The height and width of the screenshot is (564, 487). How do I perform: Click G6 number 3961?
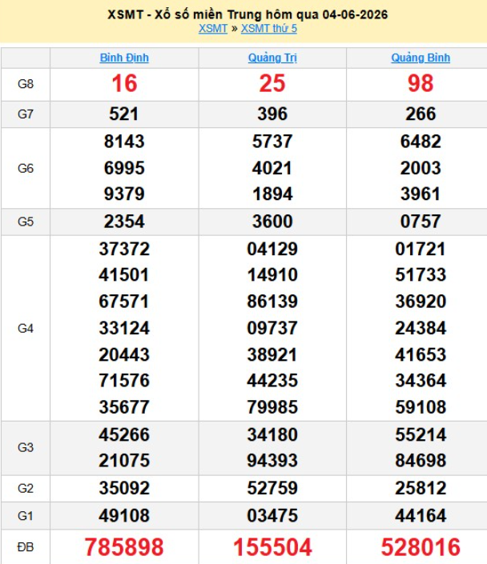pos(421,194)
